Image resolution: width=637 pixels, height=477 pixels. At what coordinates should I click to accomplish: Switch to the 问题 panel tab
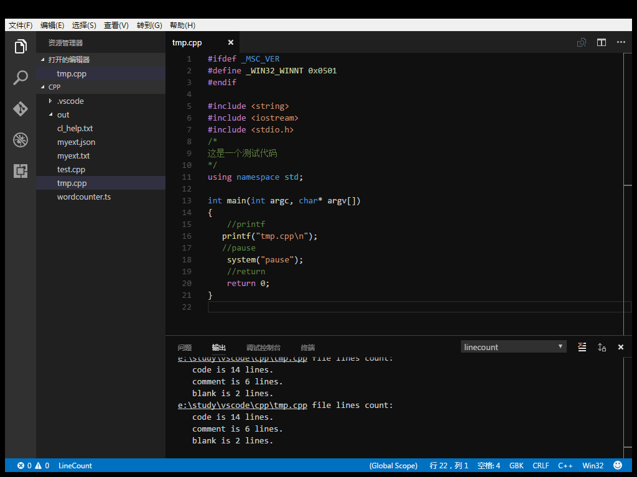[184, 348]
